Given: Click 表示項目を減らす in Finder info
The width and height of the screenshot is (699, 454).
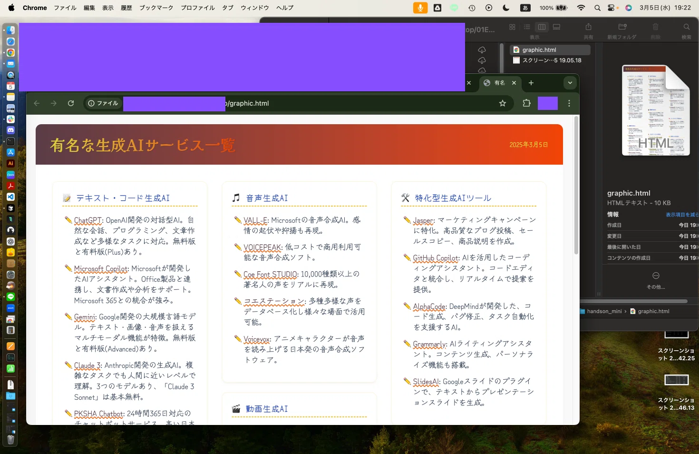Looking at the screenshot, I should click(682, 215).
